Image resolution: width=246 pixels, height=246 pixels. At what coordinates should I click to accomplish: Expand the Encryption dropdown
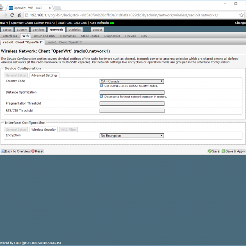coord(132,135)
